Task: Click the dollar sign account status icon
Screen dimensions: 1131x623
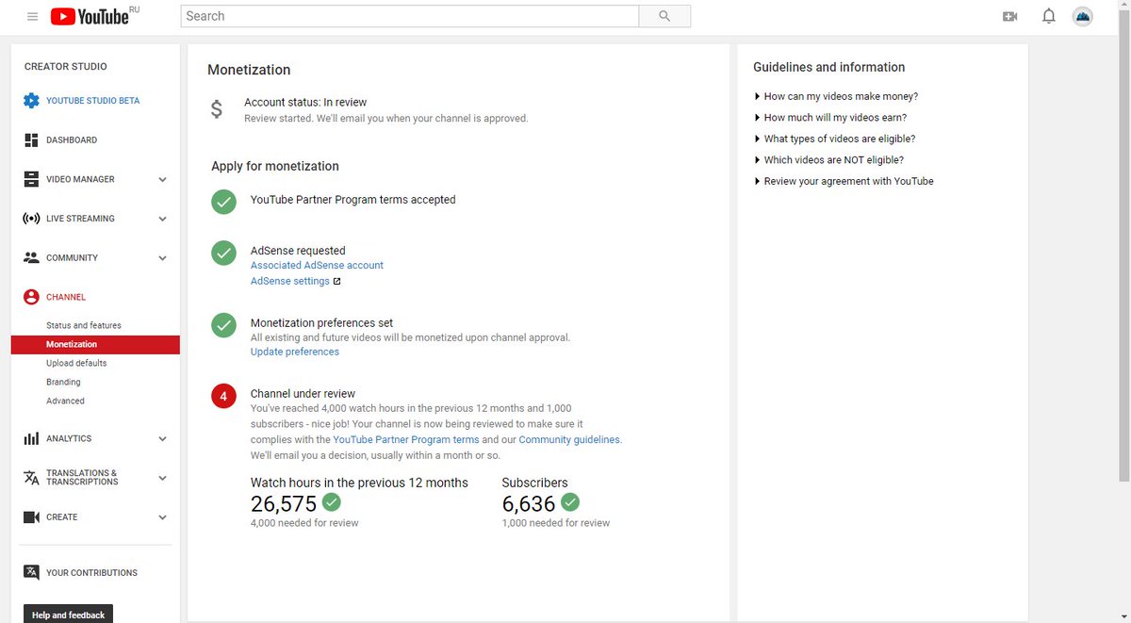Action: tap(217, 109)
